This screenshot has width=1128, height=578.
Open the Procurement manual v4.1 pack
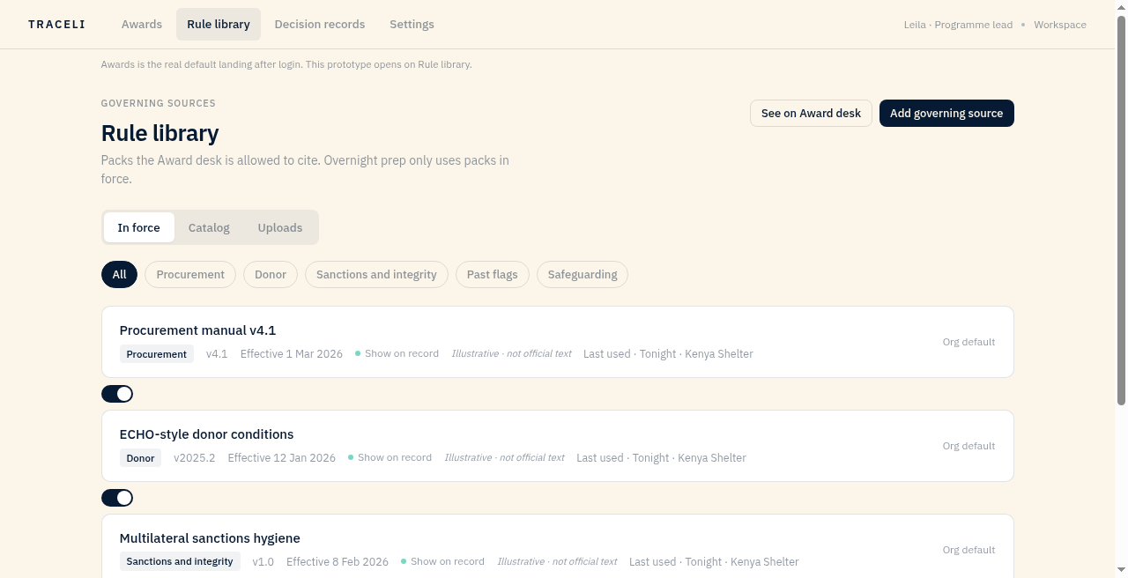point(558,342)
